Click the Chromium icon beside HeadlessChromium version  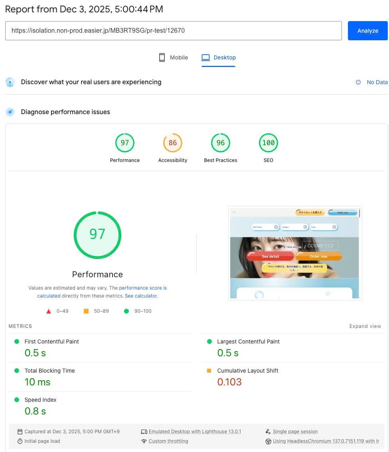269,441
